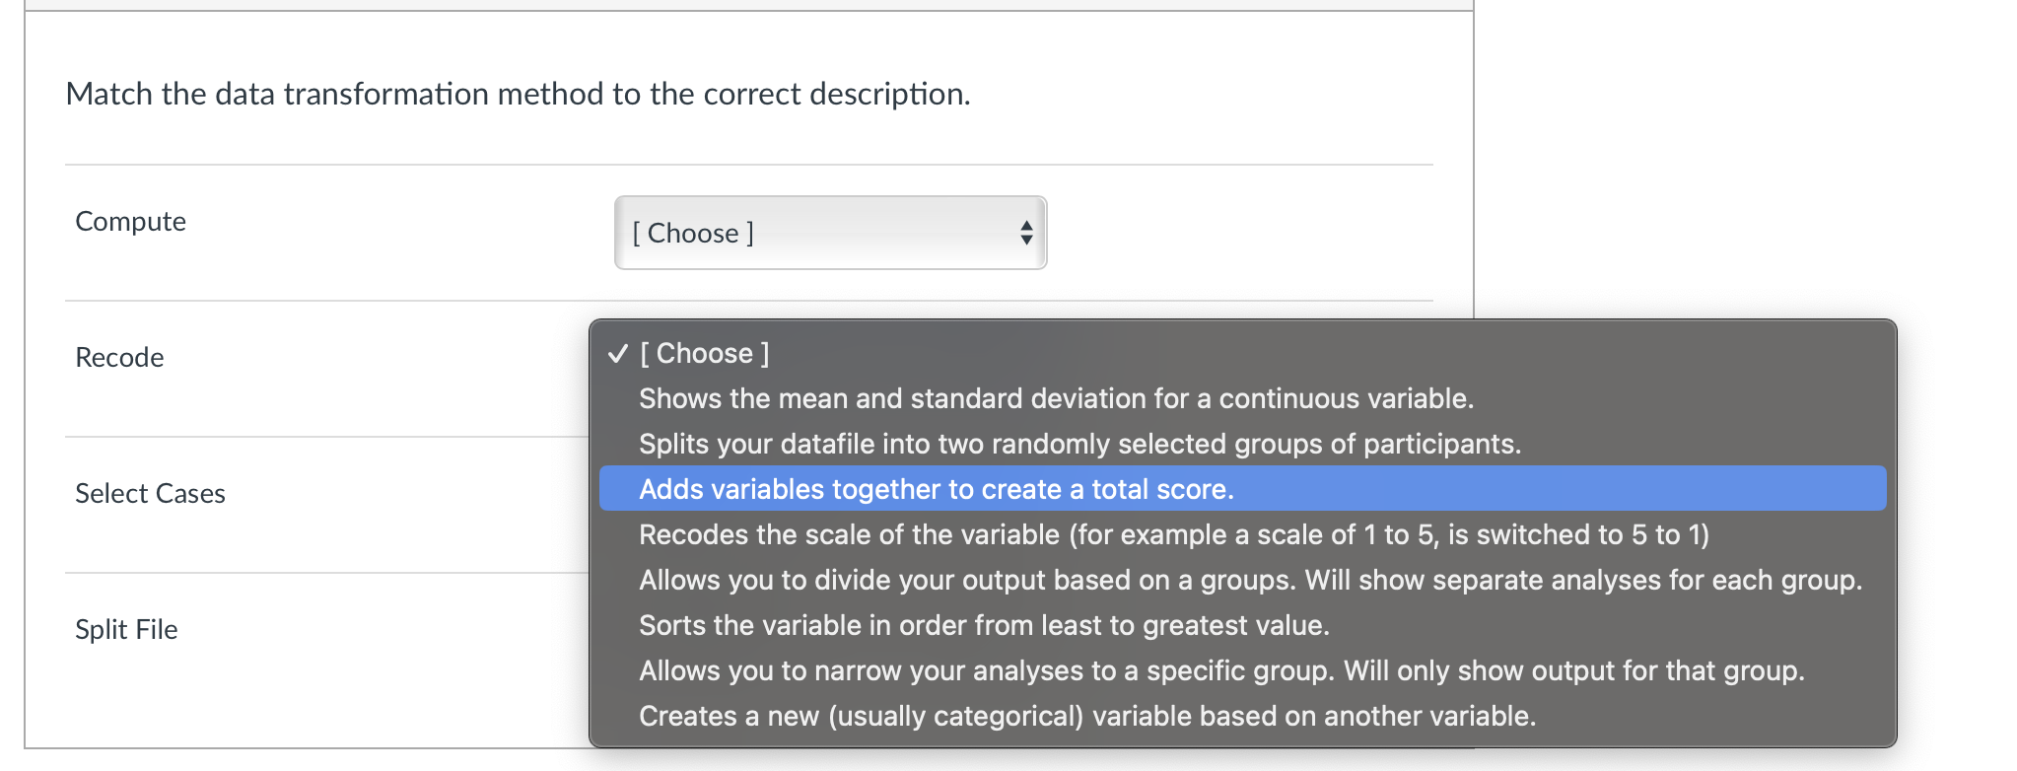Choose 'Shows the mean and standard deviation' option

(1055, 398)
